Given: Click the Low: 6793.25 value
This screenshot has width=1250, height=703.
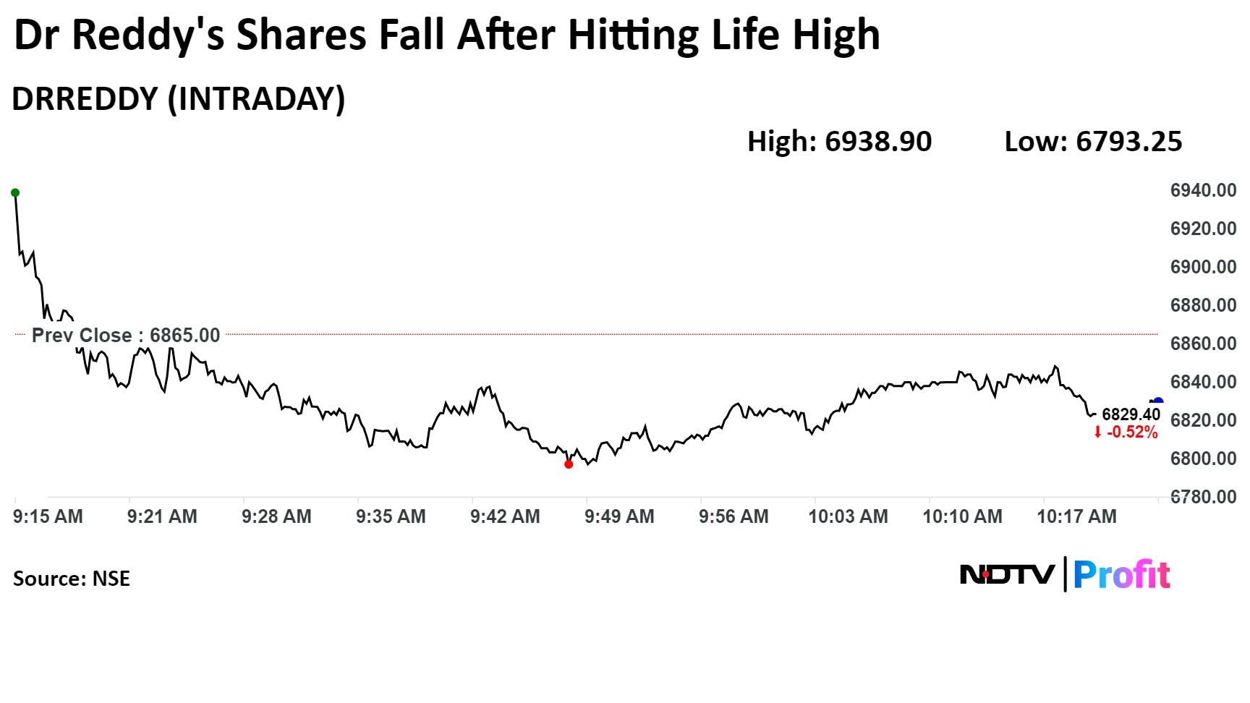Looking at the screenshot, I should pyautogui.click(x=1093, y=141).
